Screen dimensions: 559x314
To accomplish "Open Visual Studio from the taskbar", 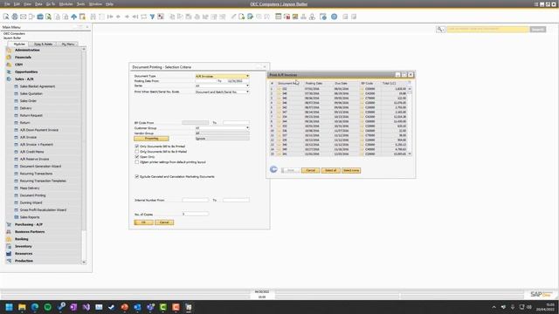I will click(x=86, y=307).
